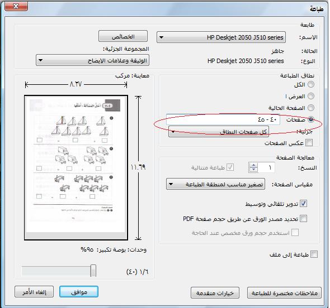
Task: Click the copies decrement down arrow
Action: pos(253,170)
